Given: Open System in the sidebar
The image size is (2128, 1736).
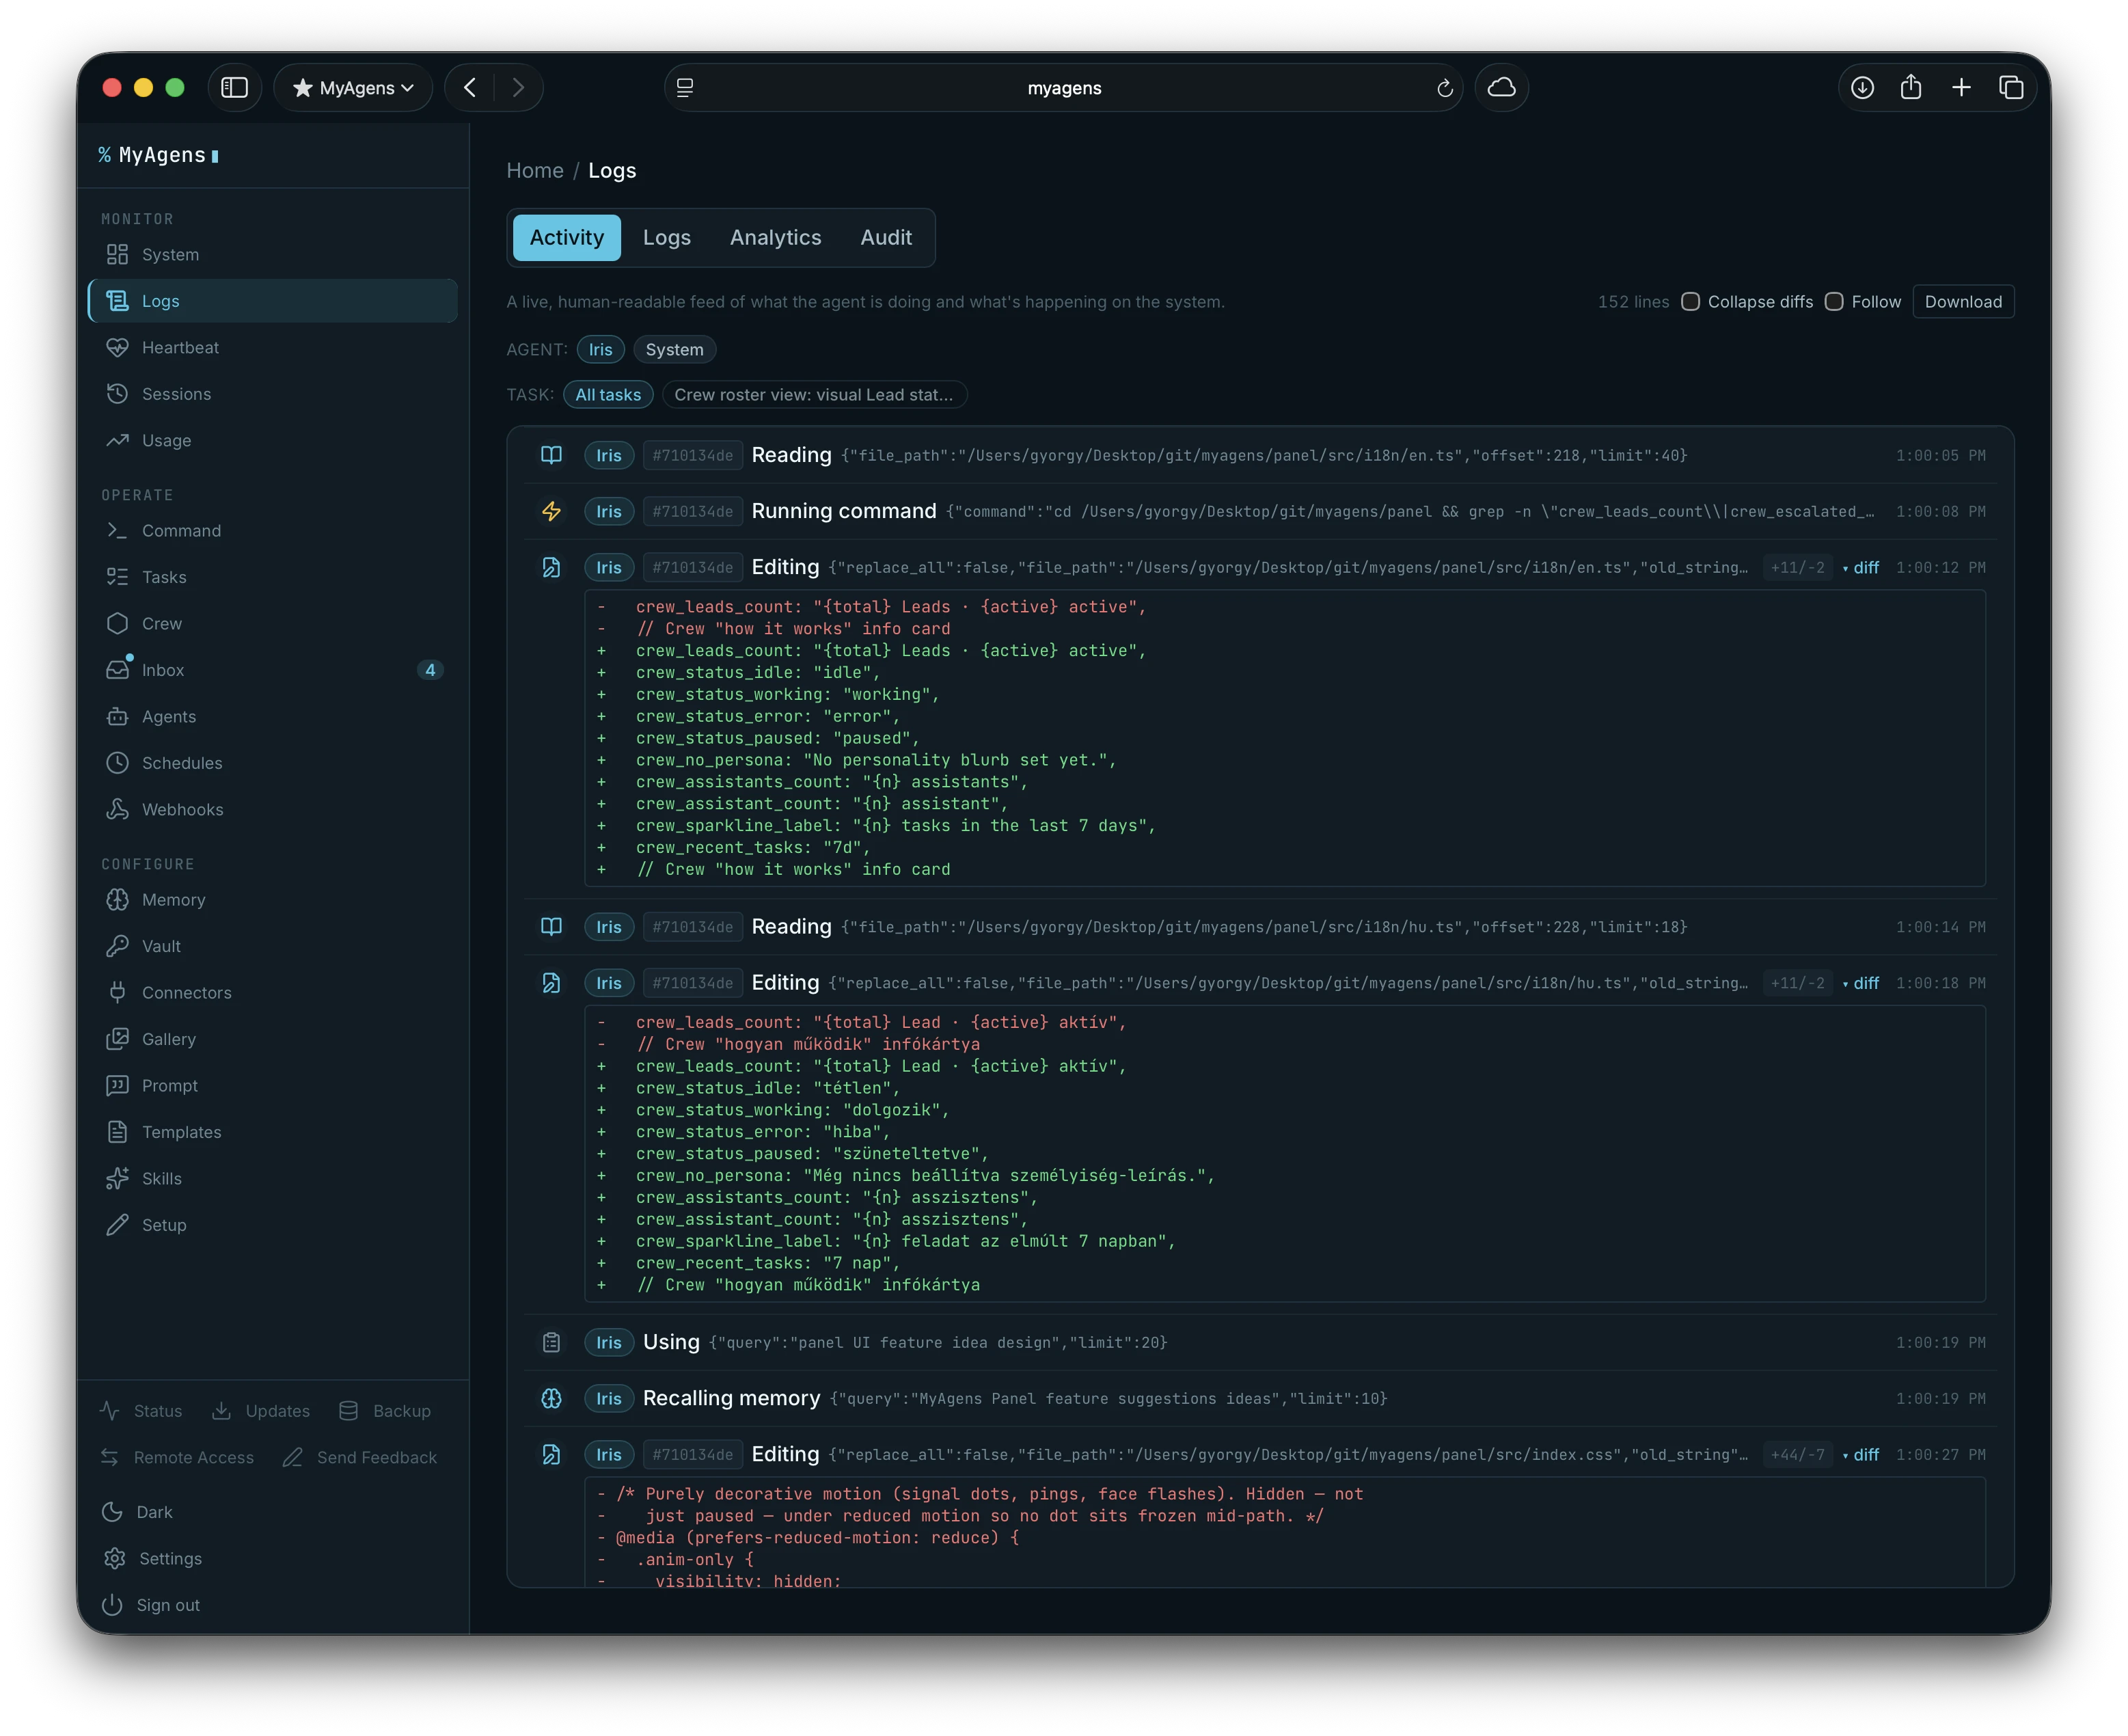Looking at the screenshot, I should point(272,254).
